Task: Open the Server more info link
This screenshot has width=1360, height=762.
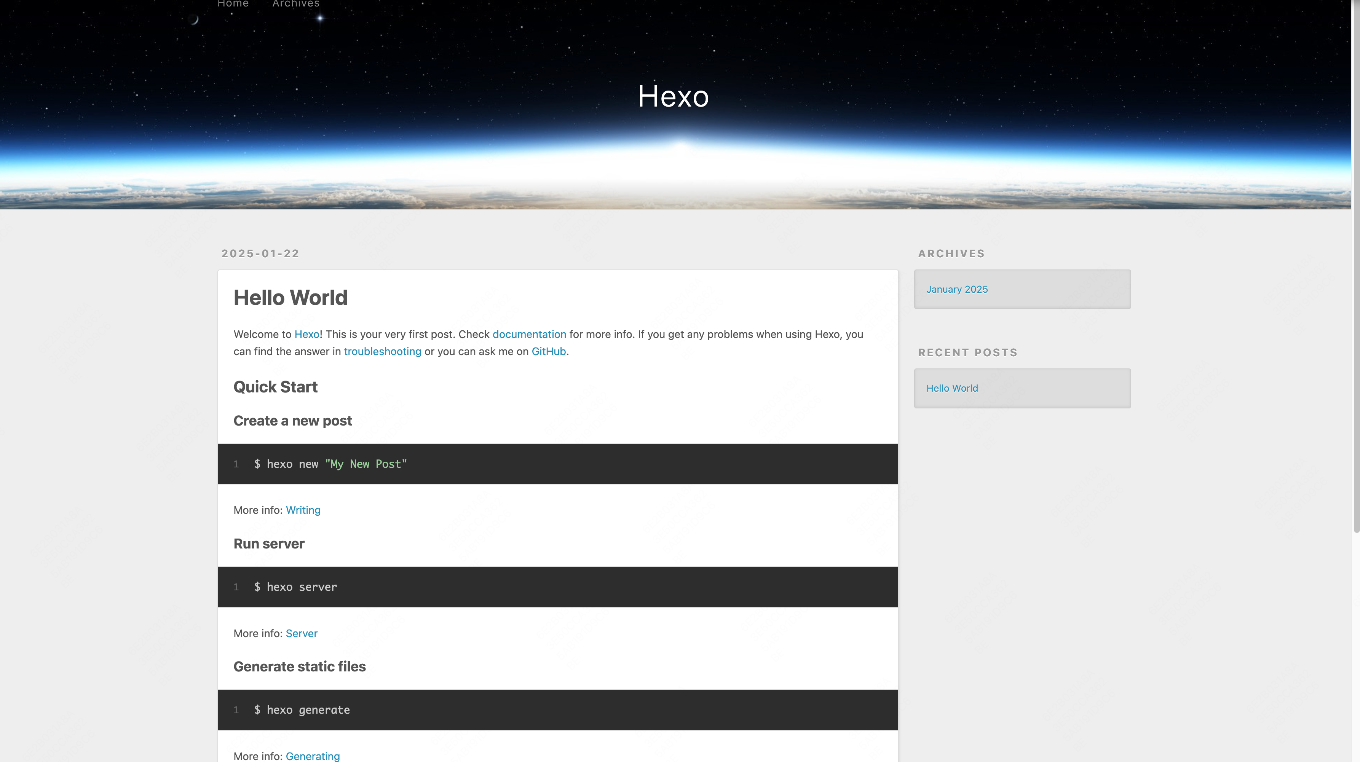Action: pyautogui.click(x=302, y=633)
